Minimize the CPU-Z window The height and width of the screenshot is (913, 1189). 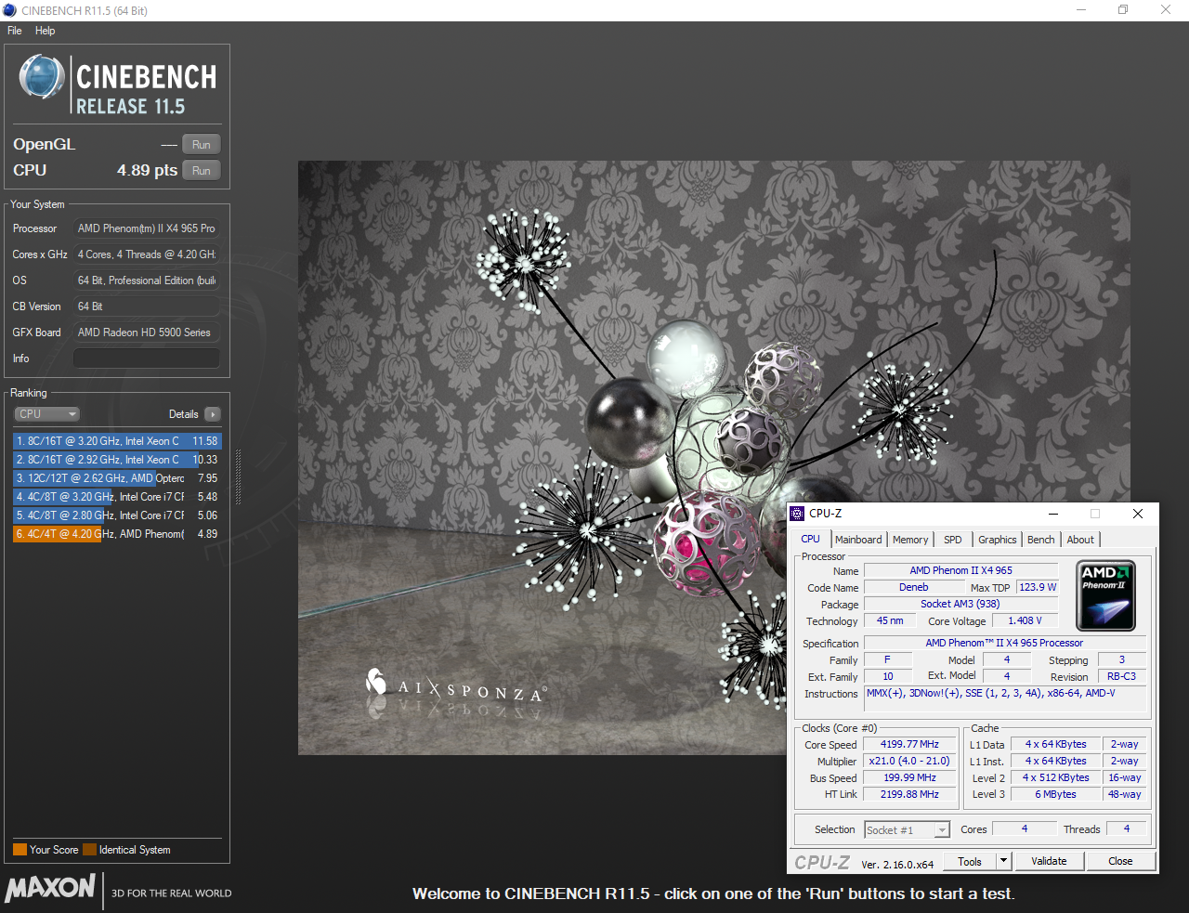point(1053,514)
